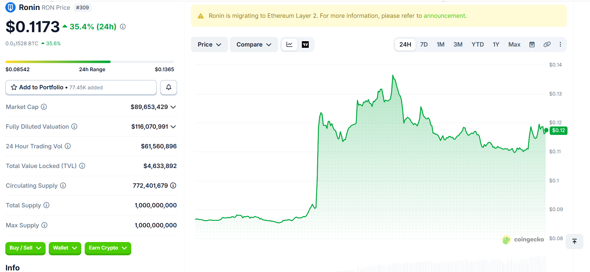Open Fully Diluted Valuation info icon
This screenshot has width=590, height=272.
tap(74, 126)
